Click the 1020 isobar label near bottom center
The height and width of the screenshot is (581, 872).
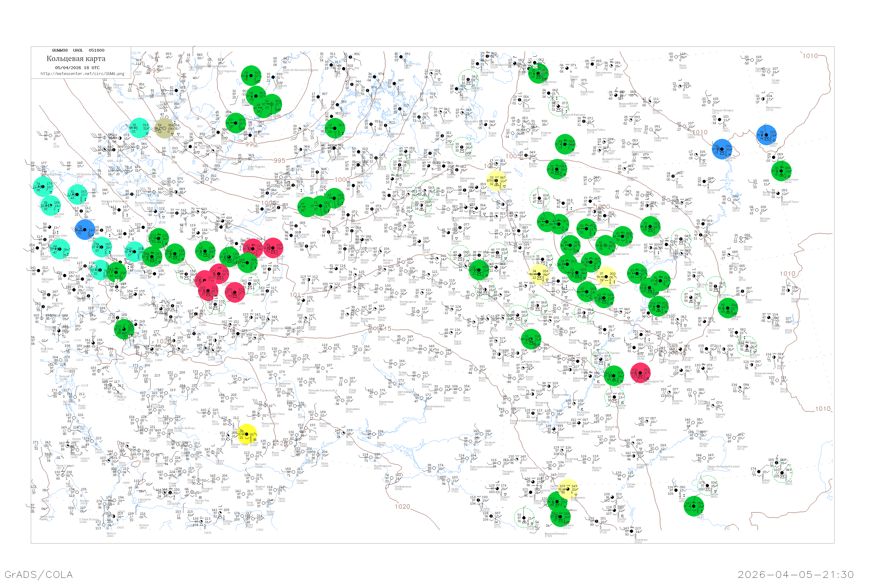coord(402,507)
